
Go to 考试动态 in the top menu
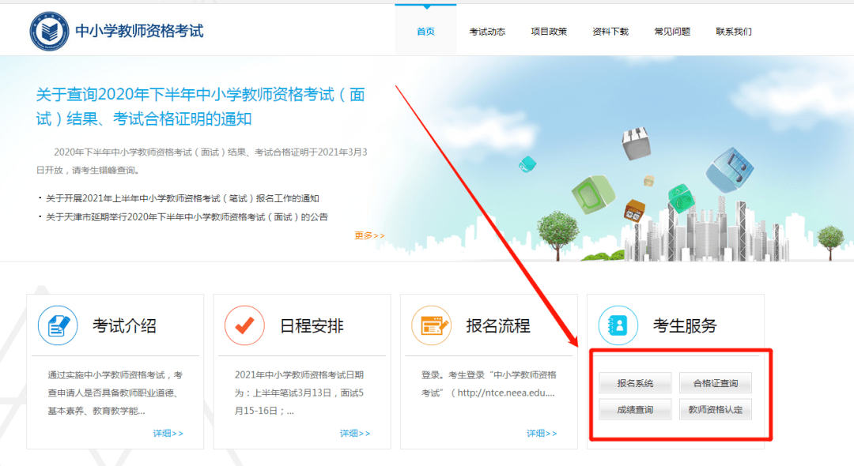pos(487,32)
